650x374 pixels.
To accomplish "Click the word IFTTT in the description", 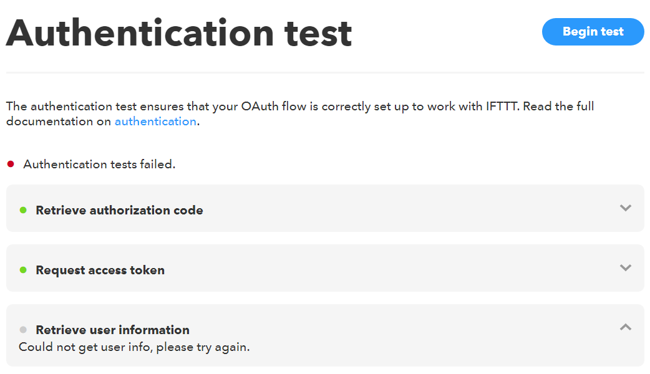I will (x=502, y=107).
